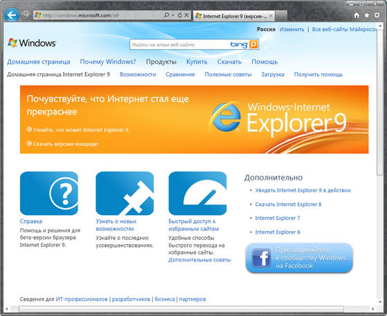Open Favorites star icon
387x316 pixels.
[367, 15]
